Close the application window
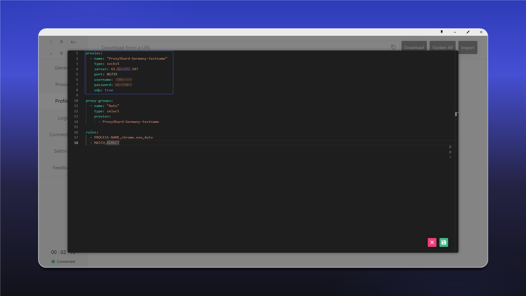Image resolution: width=526 pixels, height=296 pixels. pos(481,32)
